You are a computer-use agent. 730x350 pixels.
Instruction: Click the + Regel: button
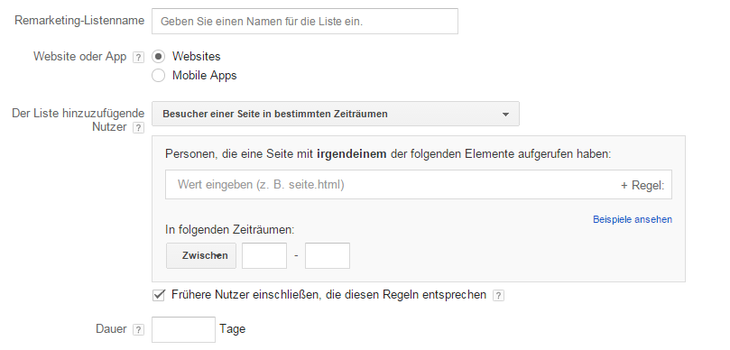pos(642,185)
